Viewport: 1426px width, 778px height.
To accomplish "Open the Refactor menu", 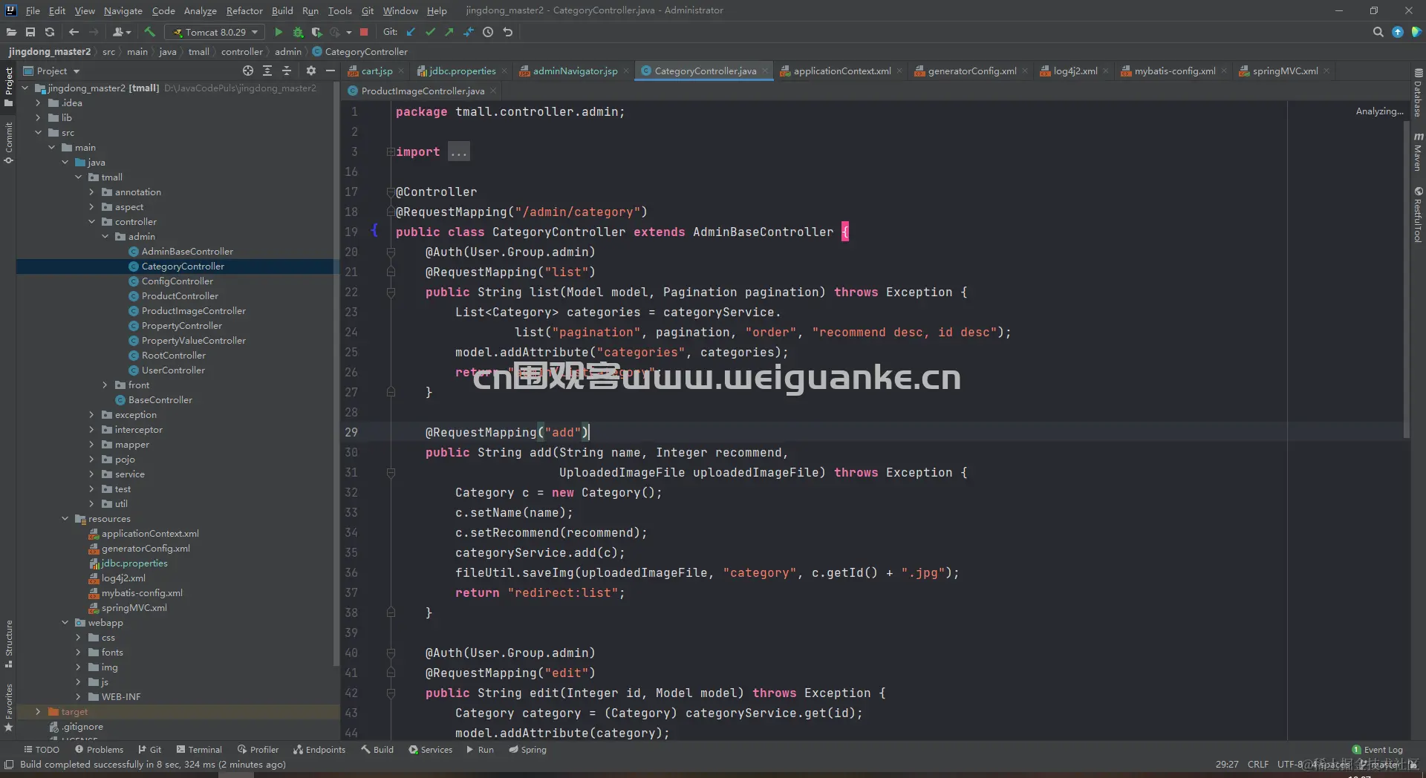I will [x=244, y=10].
